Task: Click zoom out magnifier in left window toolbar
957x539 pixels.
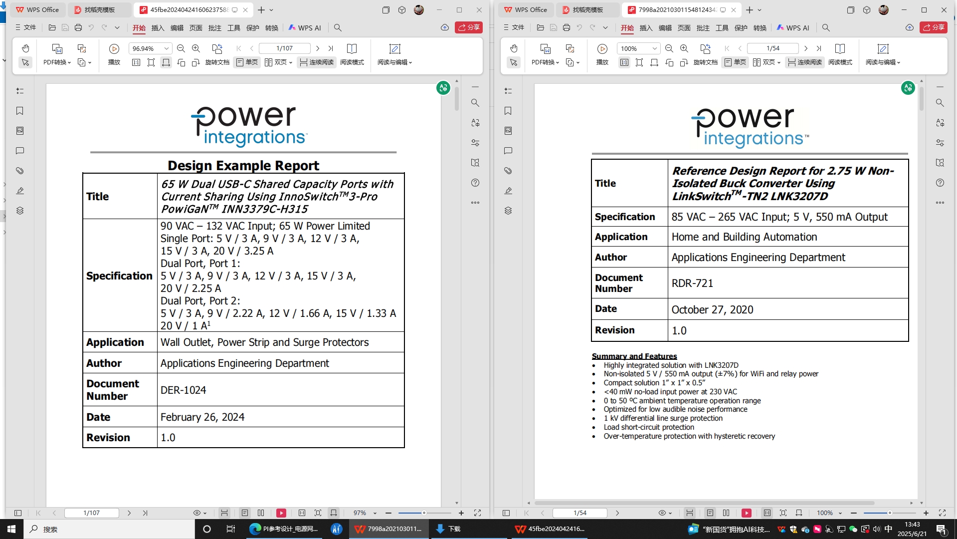Action: tap(181, 48)
